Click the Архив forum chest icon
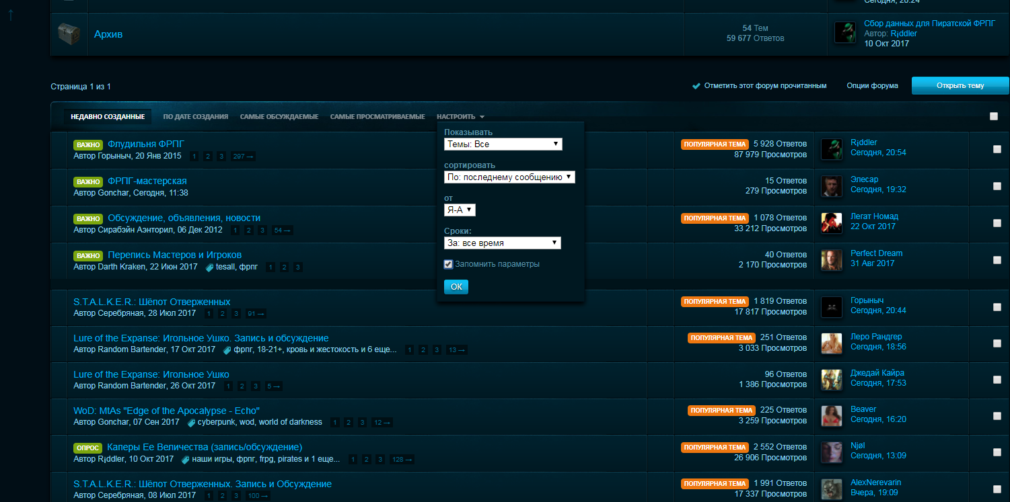 [70, 34]
